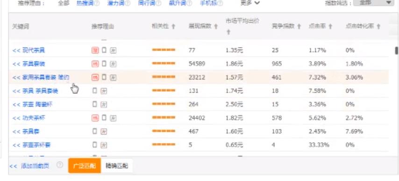399x181 pixels.
Task: Add keyword 茶具 茶具套装
Action: (x=35, y=91)
